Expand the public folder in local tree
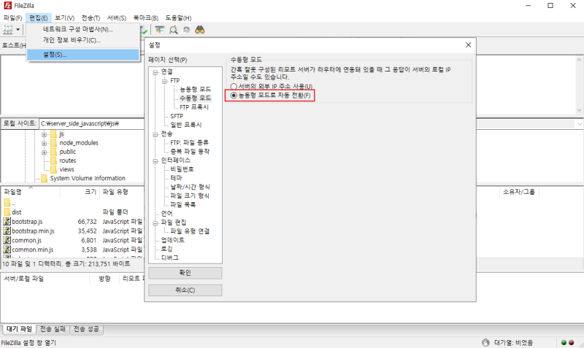This screenshot has height=348, width=584. coord(45,152)
